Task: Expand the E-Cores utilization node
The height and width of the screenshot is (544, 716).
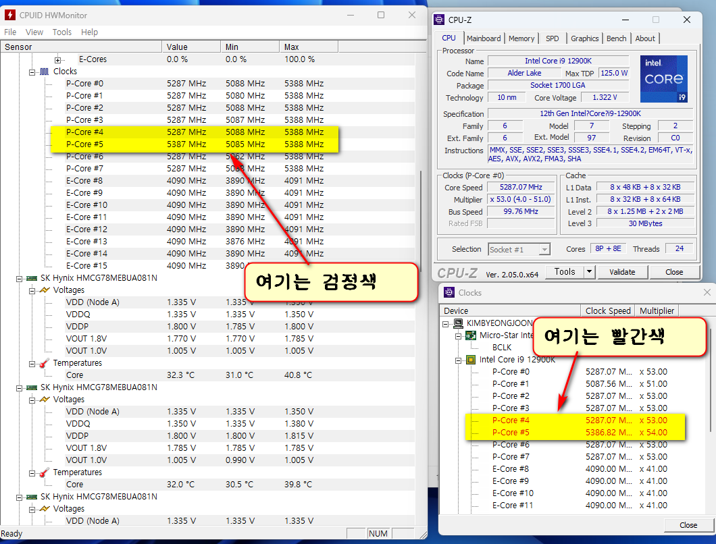Action: (57, 60)
